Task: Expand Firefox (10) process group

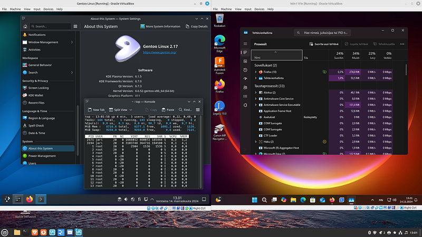Action: pos(256,72)
